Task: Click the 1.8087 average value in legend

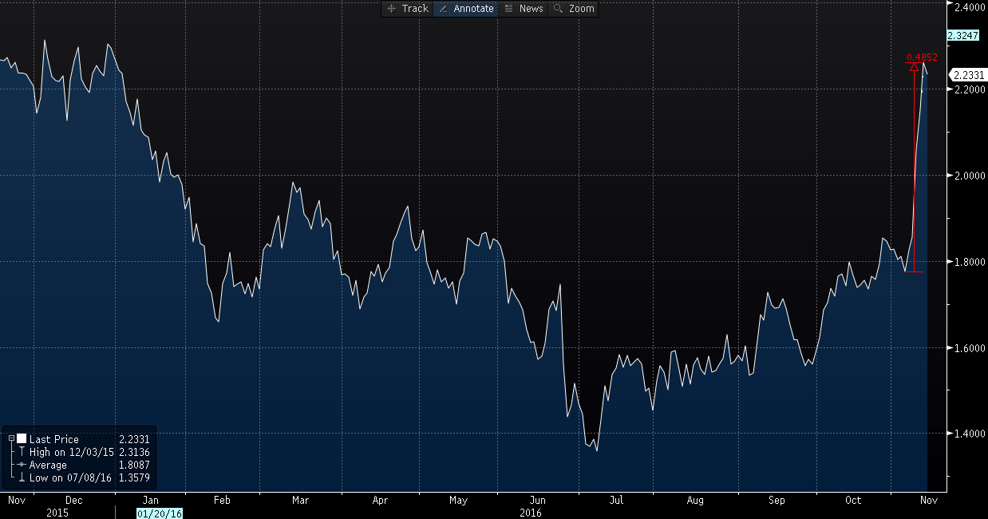Action: (134, 465)
